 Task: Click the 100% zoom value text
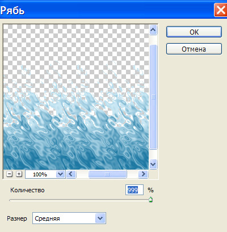click(40, 174)
